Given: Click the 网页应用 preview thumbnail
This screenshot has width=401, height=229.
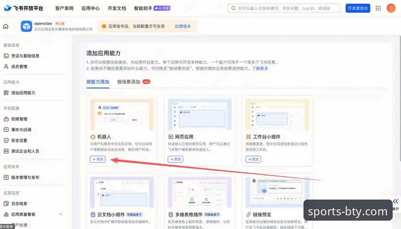Looking at the screenshot, I should pos(199,115).
